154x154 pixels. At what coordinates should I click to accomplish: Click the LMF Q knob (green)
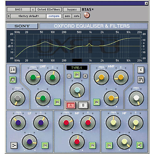point(52,77)
